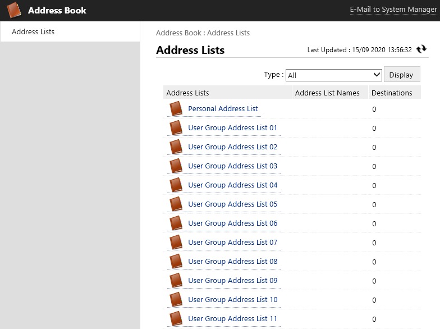The height and width of the screenshot is (329, 440).
Task: Open User Group Address List 10 link
Action: click(x=232, y=300)
